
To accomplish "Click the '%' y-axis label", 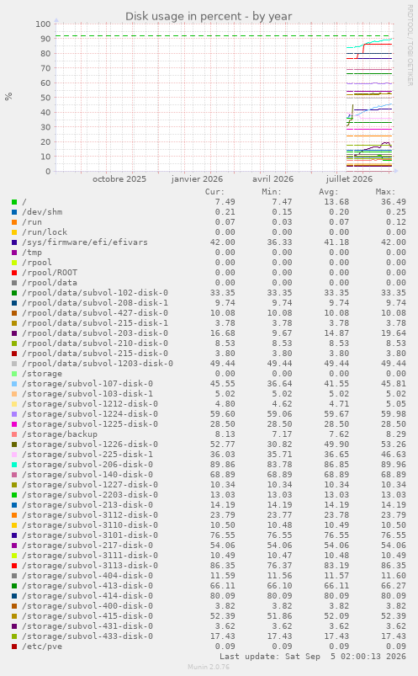I will pos(8,97).
